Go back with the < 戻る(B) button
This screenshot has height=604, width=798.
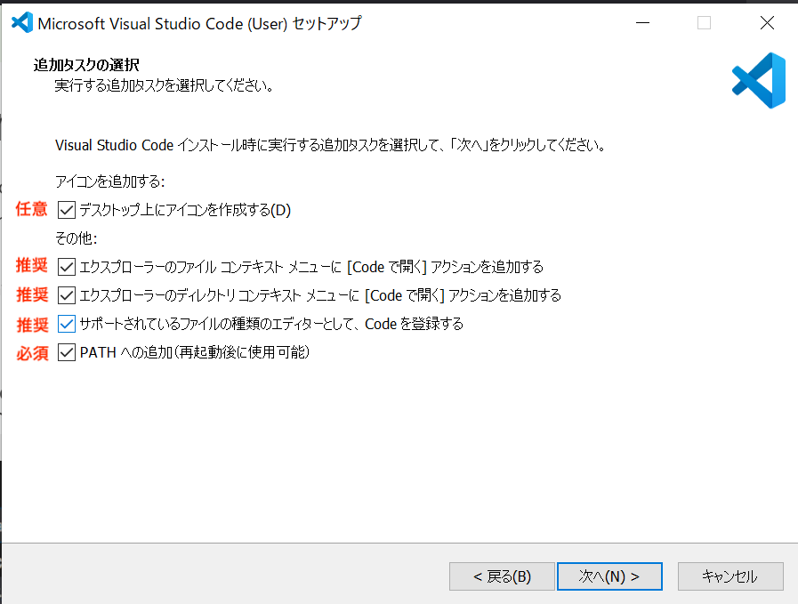pyautogui.click(x=502, y=576)
